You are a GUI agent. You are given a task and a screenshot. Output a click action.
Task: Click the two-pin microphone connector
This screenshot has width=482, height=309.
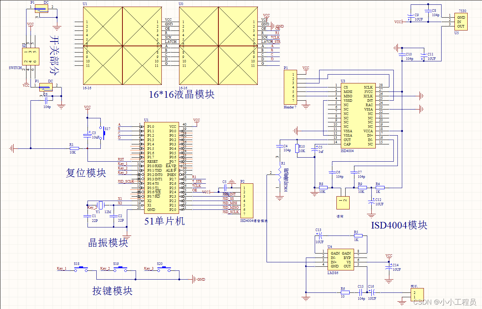click(x=343, y=203)
